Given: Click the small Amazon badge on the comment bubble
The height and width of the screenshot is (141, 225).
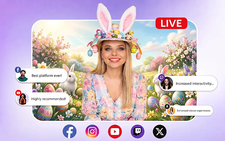Looking at the screenshot, I should click(x=167, y=107).
